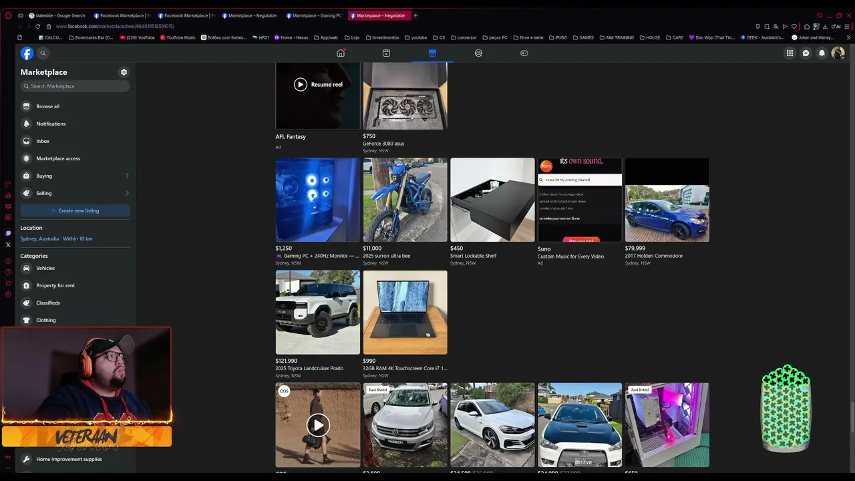The width and height of the screenshot is (855, 481).
Task: Open the Suno Custom Music ad image
Action: (x=580, y=200)
